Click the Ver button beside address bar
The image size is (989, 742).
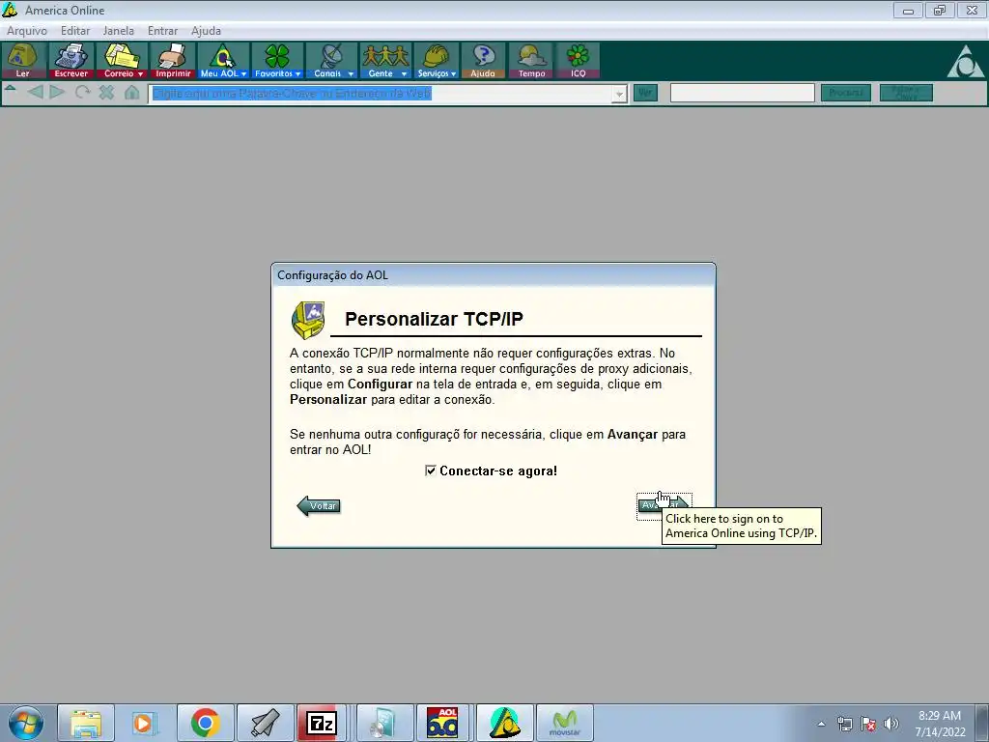[644, 93]
